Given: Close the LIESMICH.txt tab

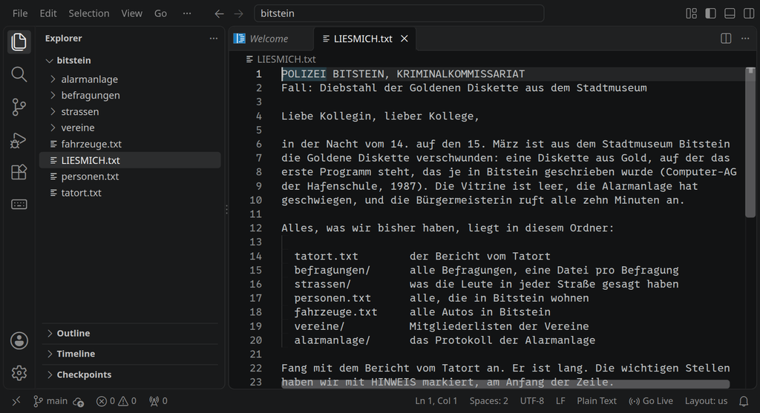Looking at the screenshot, I should pos(404,39).
